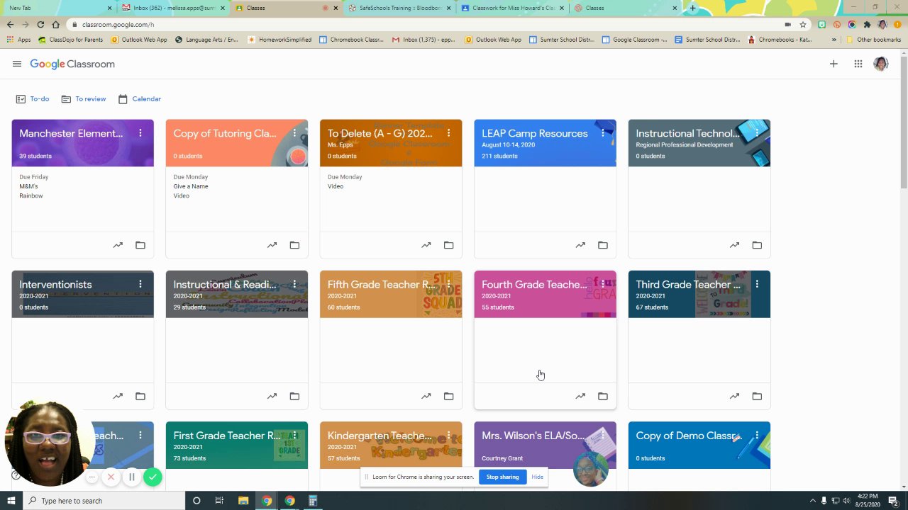Viewport: 908px width, 510px height.
Task: Open Drive folder on Copy of Tutoring card
Action: click(294, 245)
